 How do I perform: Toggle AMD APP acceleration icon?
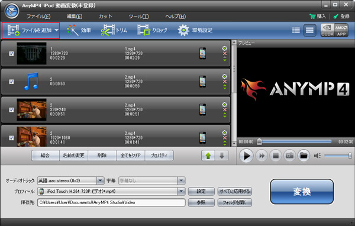(341, 30)
